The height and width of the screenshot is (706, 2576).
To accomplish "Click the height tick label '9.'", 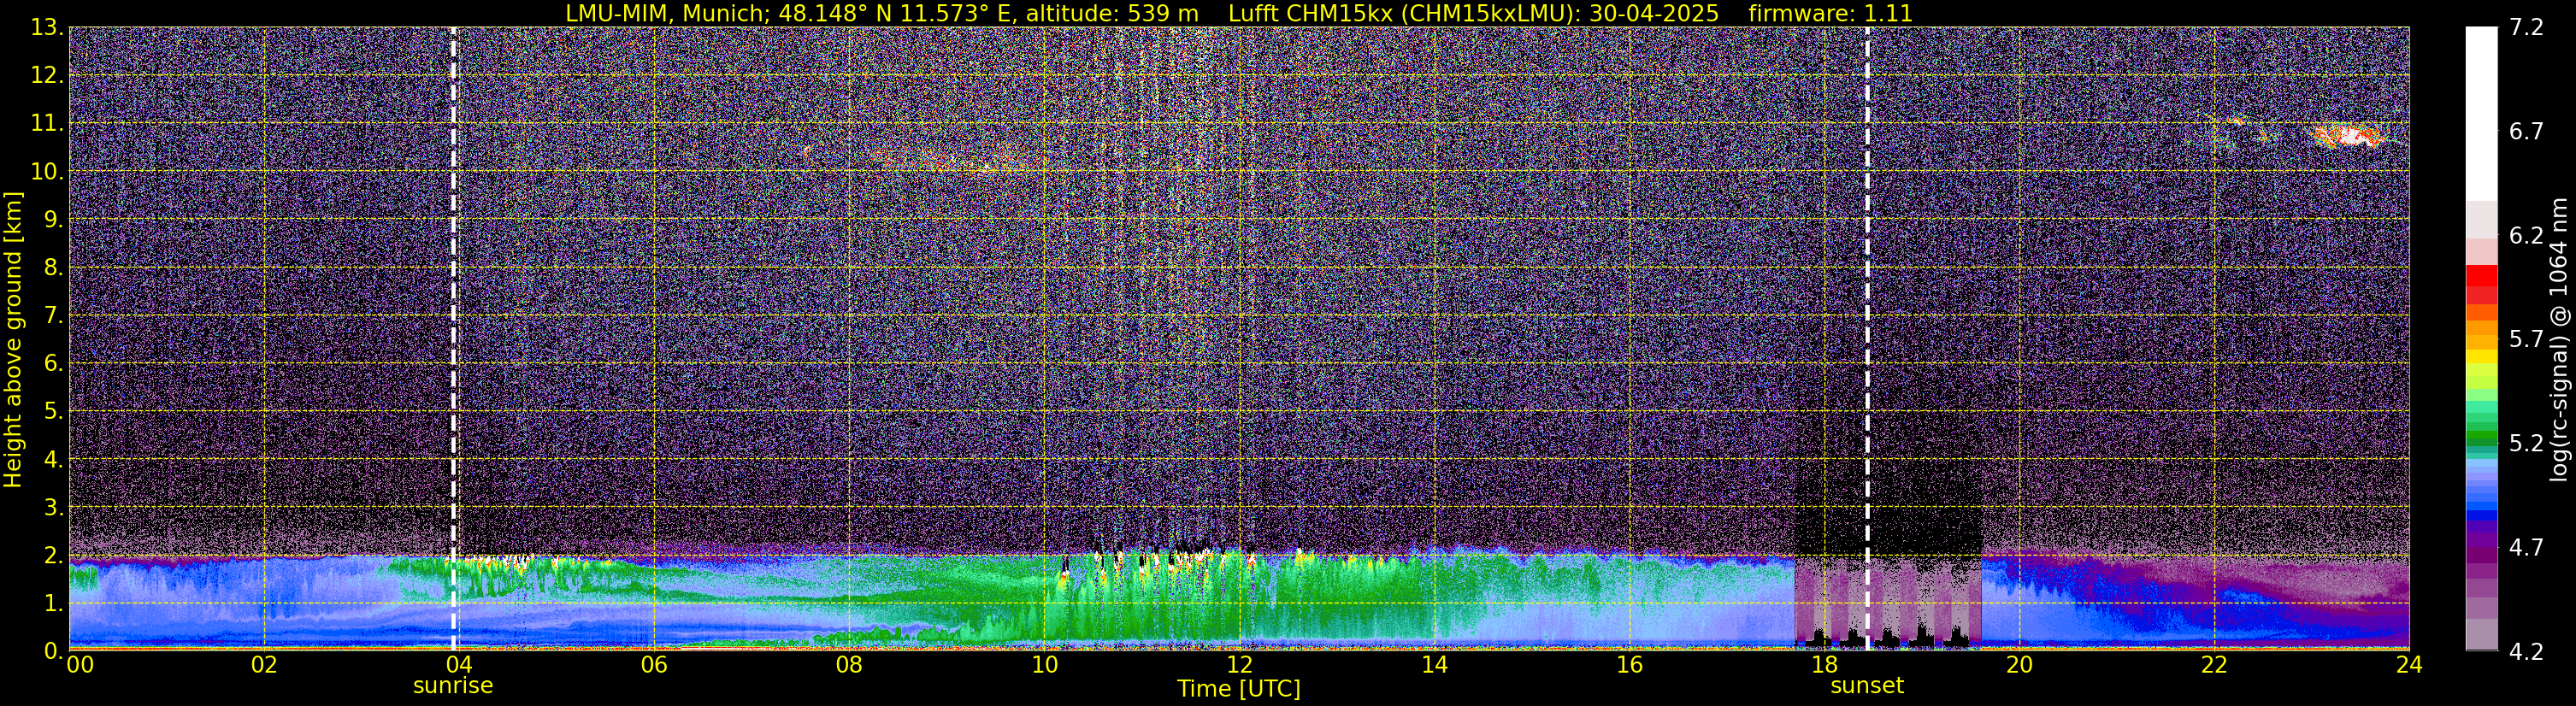I will 52,220.
